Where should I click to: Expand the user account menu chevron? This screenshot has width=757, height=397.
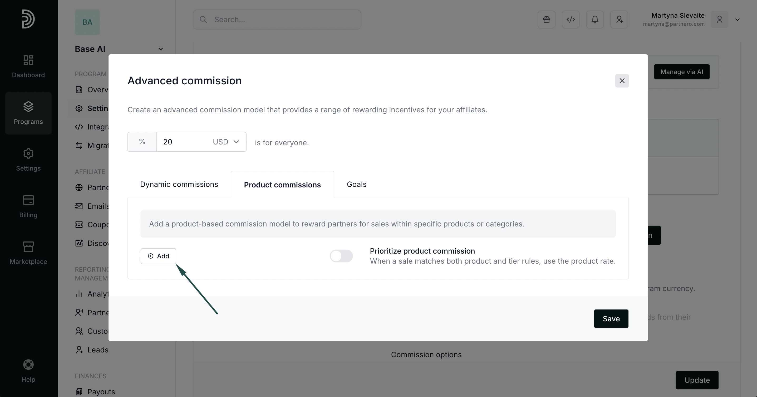click(737, 20)
